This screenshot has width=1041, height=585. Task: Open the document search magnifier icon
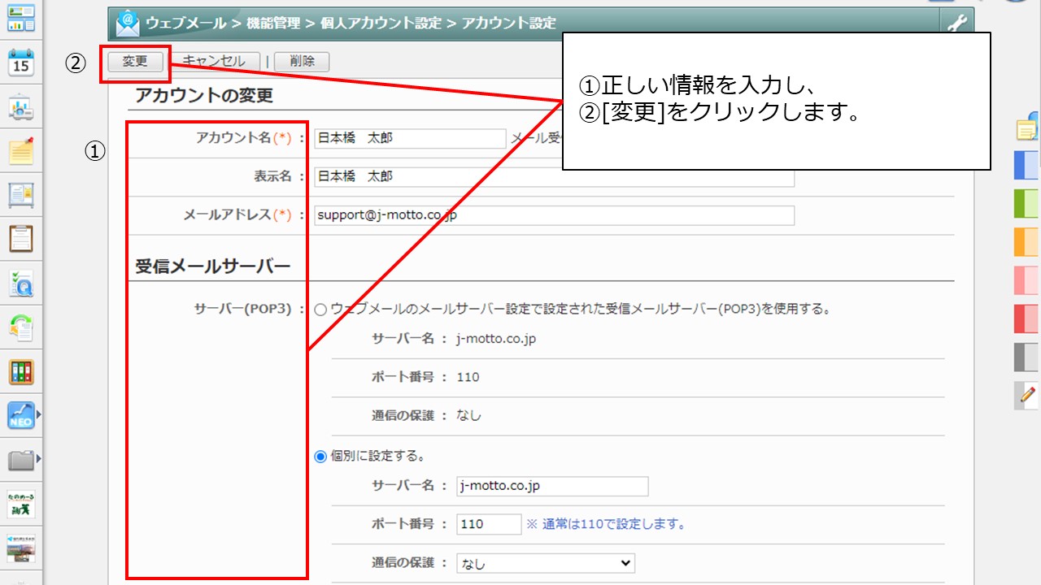click(21, 283)
